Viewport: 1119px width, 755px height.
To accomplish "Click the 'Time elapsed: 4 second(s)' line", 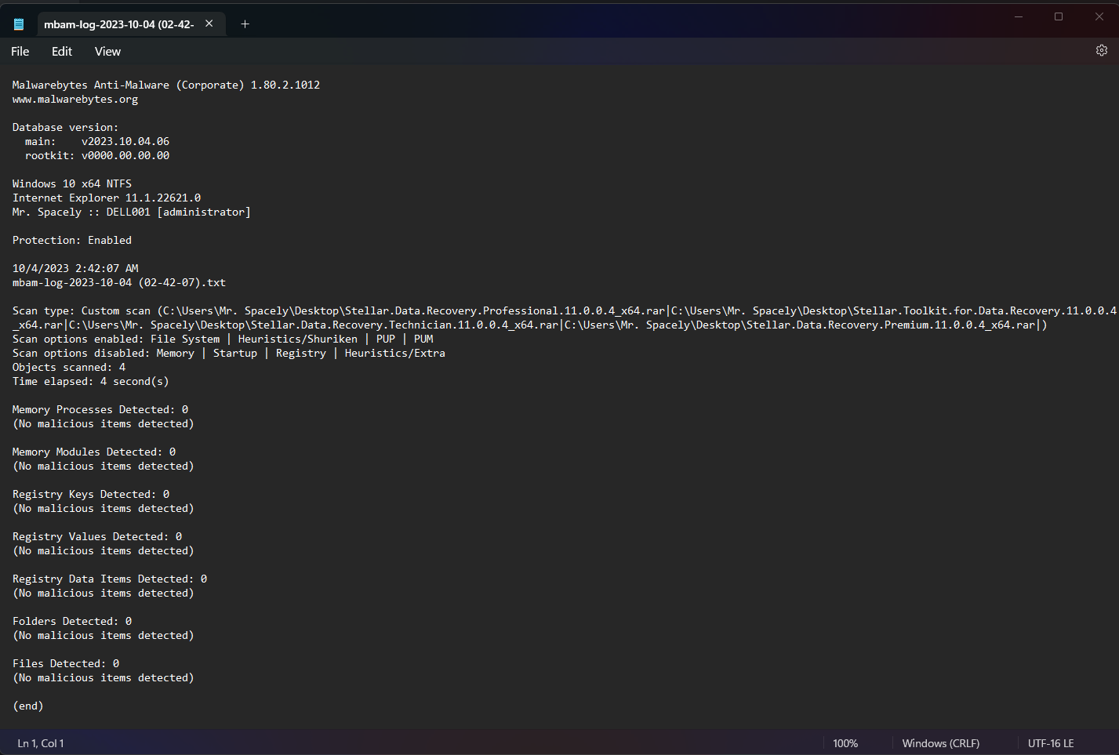I will point(91,382).
